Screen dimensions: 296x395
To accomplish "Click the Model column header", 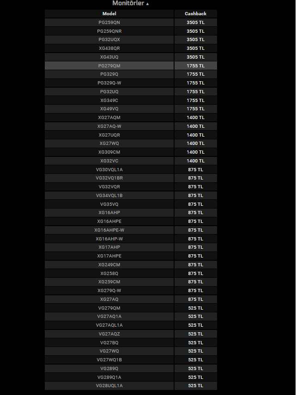I will (x=109, y=14).
